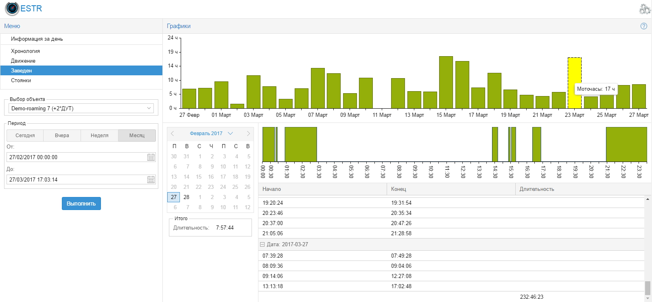Select row starting at 21:05:06
The width and height of the screenshot is (652, 302).
(x=451, y=233)
